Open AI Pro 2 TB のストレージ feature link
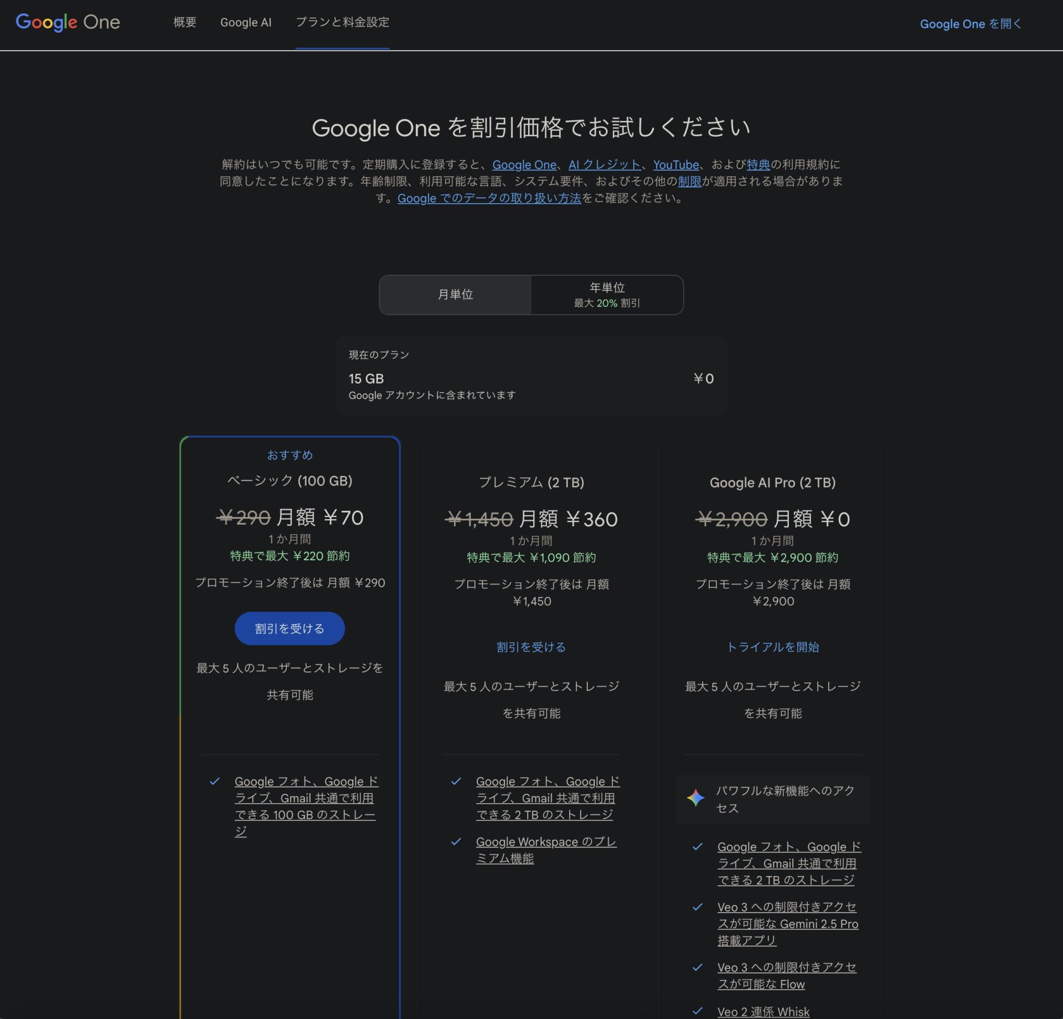Screen dimensions: 1063x1019 click(x=788, y=863)
